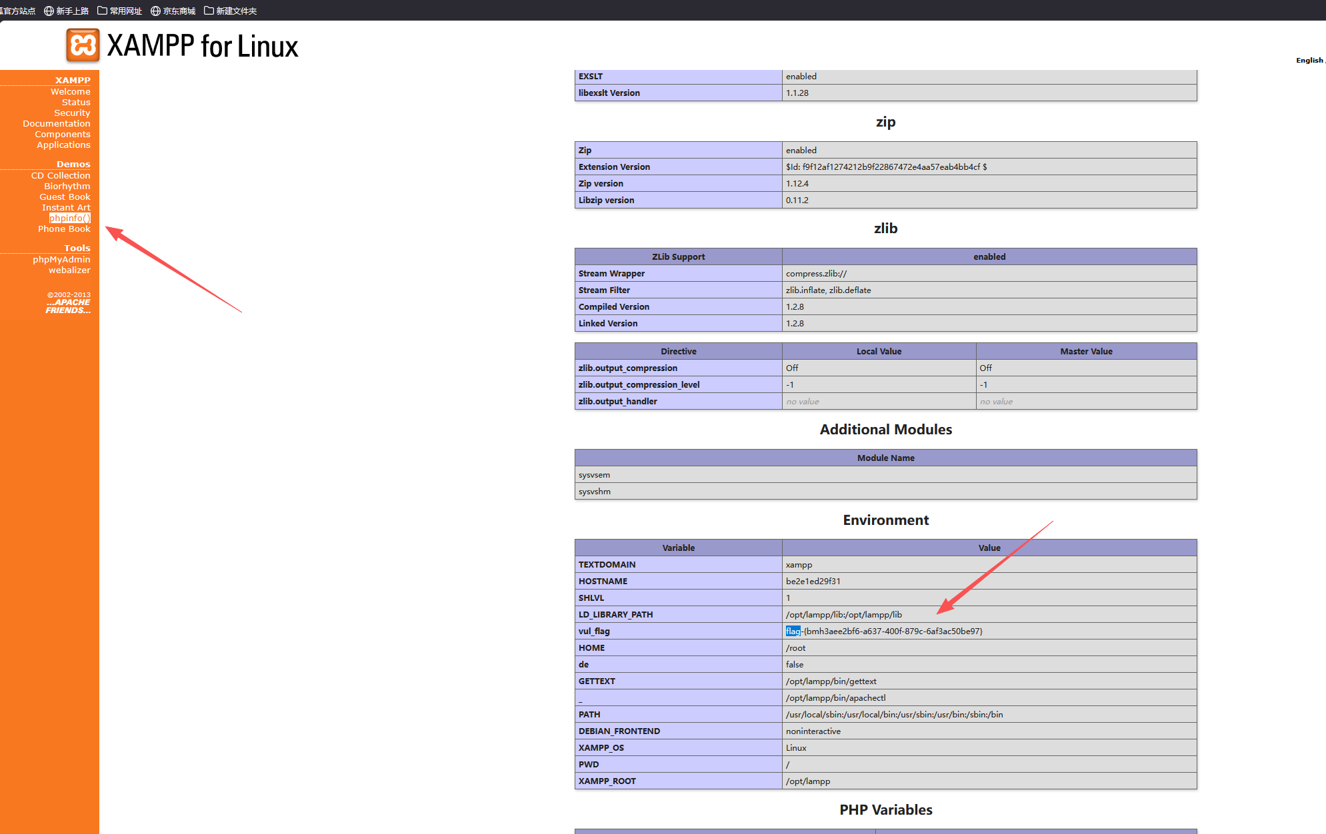Screen dimensions: 1326x834
Task: Click the XAMPP for Linux title
Action: point(203,46)
